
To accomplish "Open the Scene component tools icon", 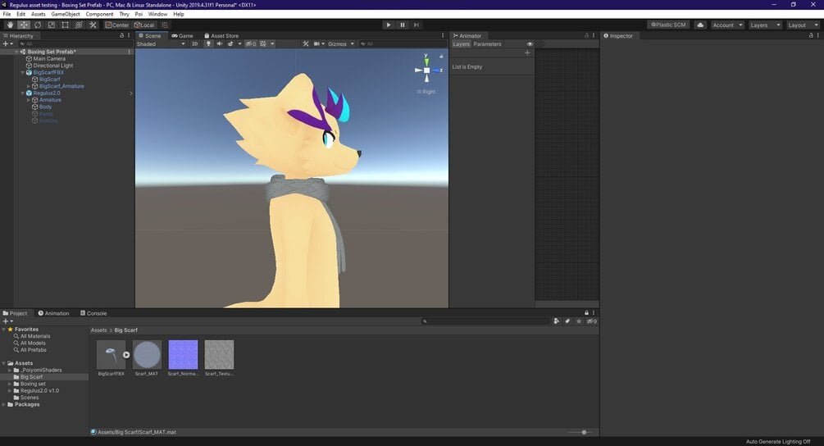I will pos(306,44).
